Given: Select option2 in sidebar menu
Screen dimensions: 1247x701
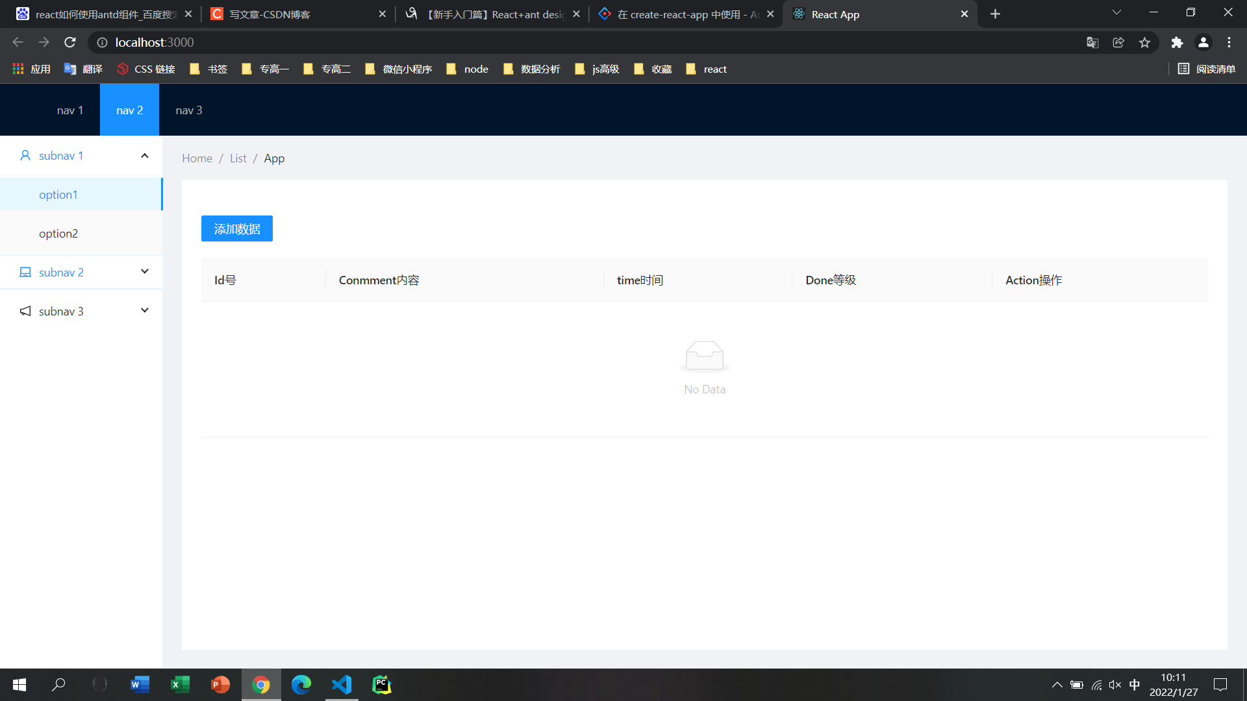Looking at the screenshot, I should click(58, 234).
